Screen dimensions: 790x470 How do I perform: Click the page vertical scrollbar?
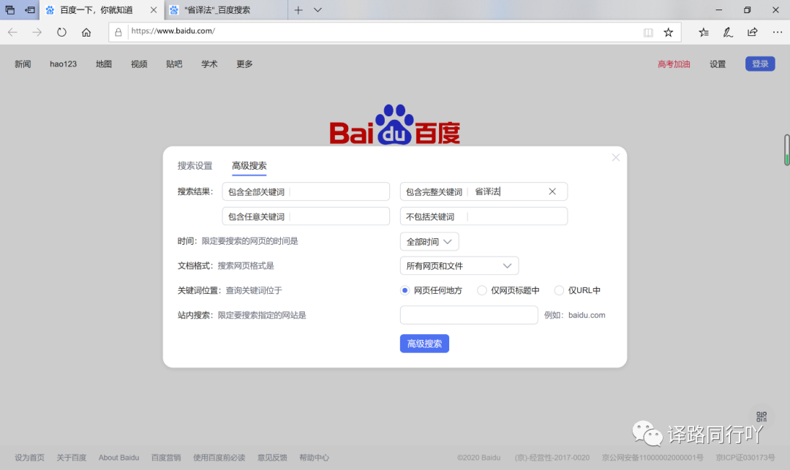786,150
